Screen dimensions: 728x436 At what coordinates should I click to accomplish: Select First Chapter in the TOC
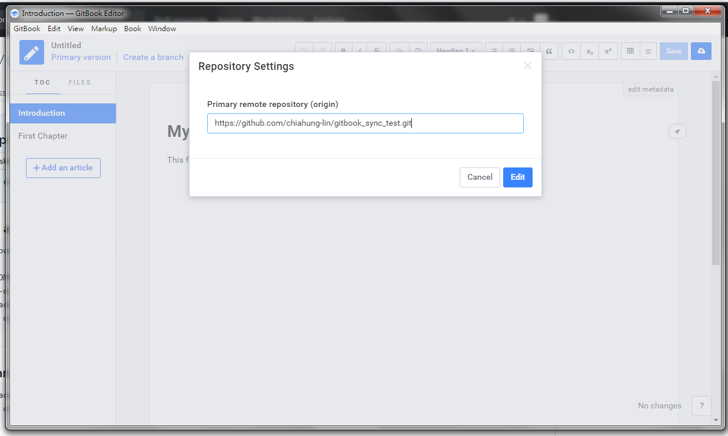43,136
